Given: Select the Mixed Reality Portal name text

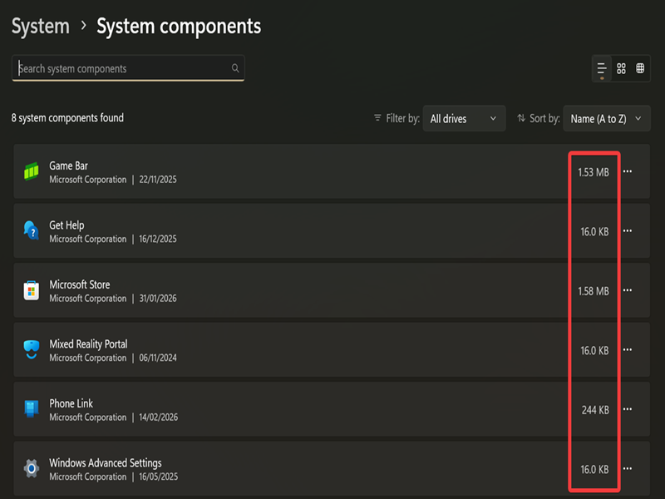Looking at the screenshot, I should pyautogui.click(x=88, y=343).
